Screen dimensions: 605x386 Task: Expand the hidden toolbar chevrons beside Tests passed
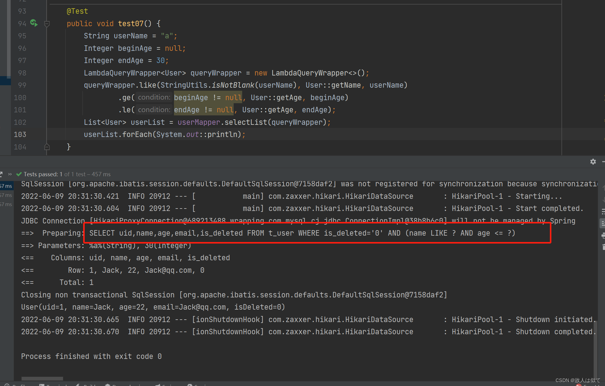click(x=10, y=174)
